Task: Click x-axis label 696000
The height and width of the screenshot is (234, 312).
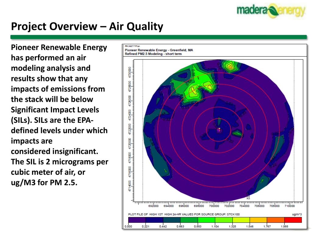Action: (x=184, y=206)
